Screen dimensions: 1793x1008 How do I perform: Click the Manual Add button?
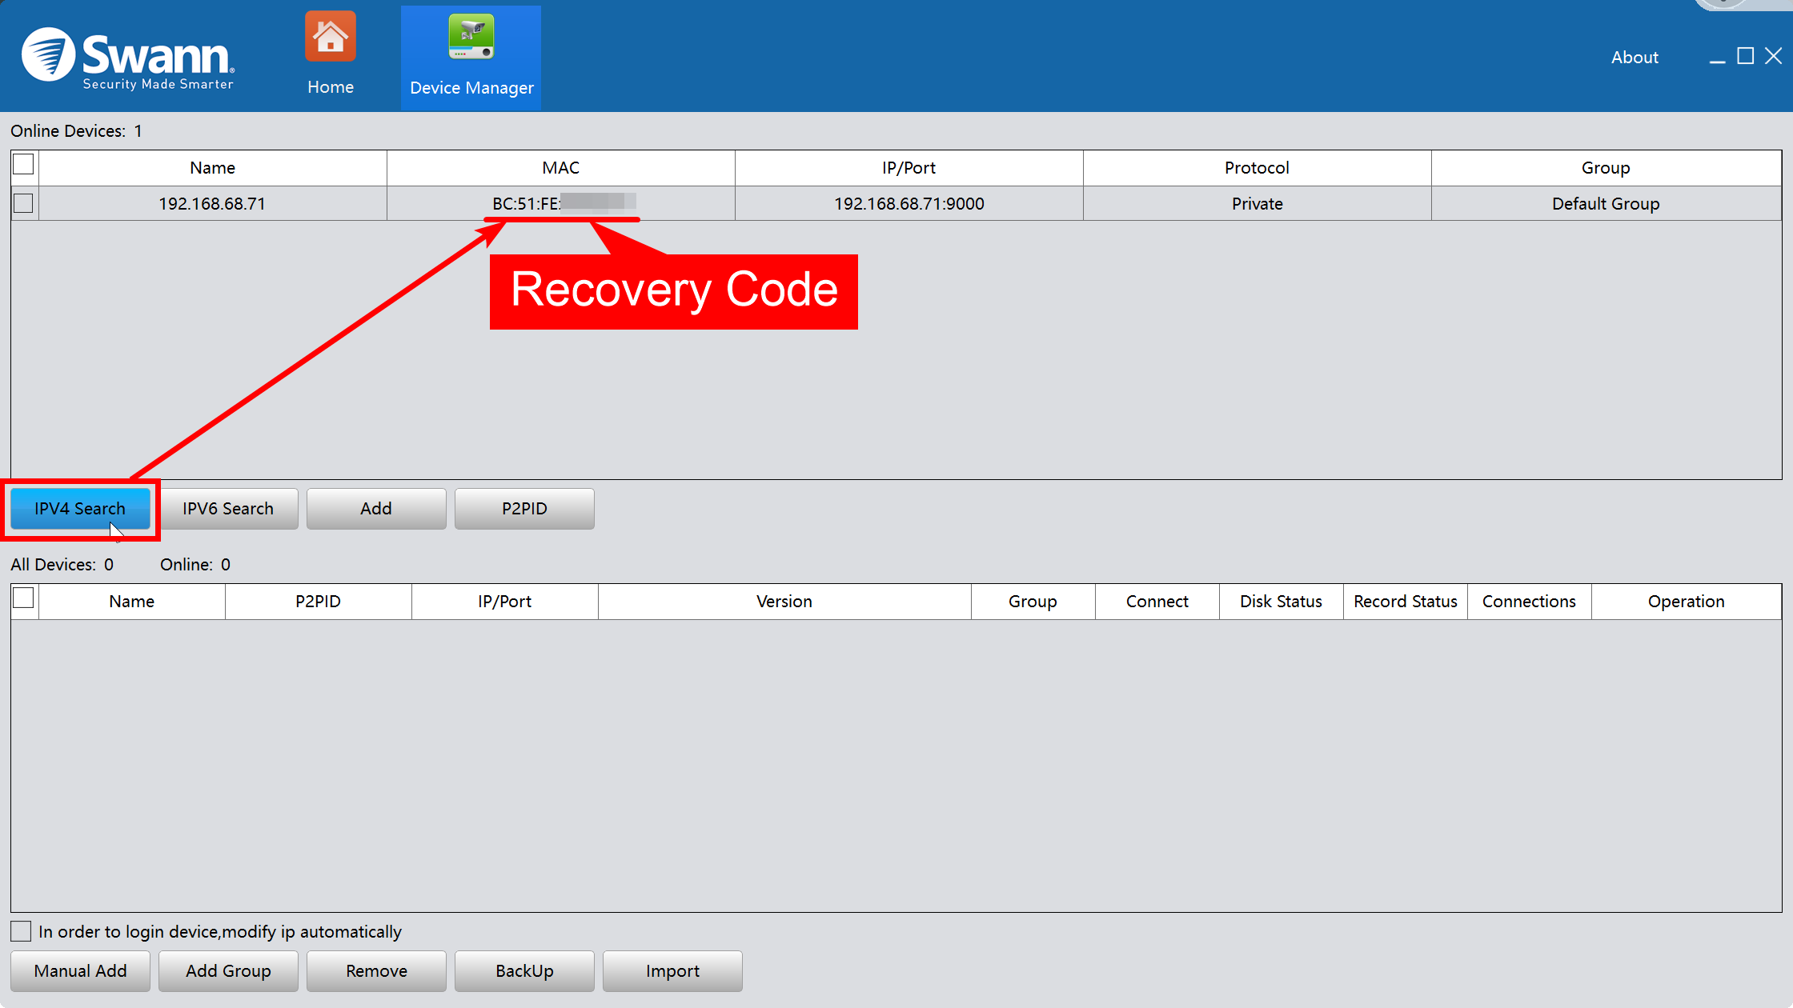80,971
